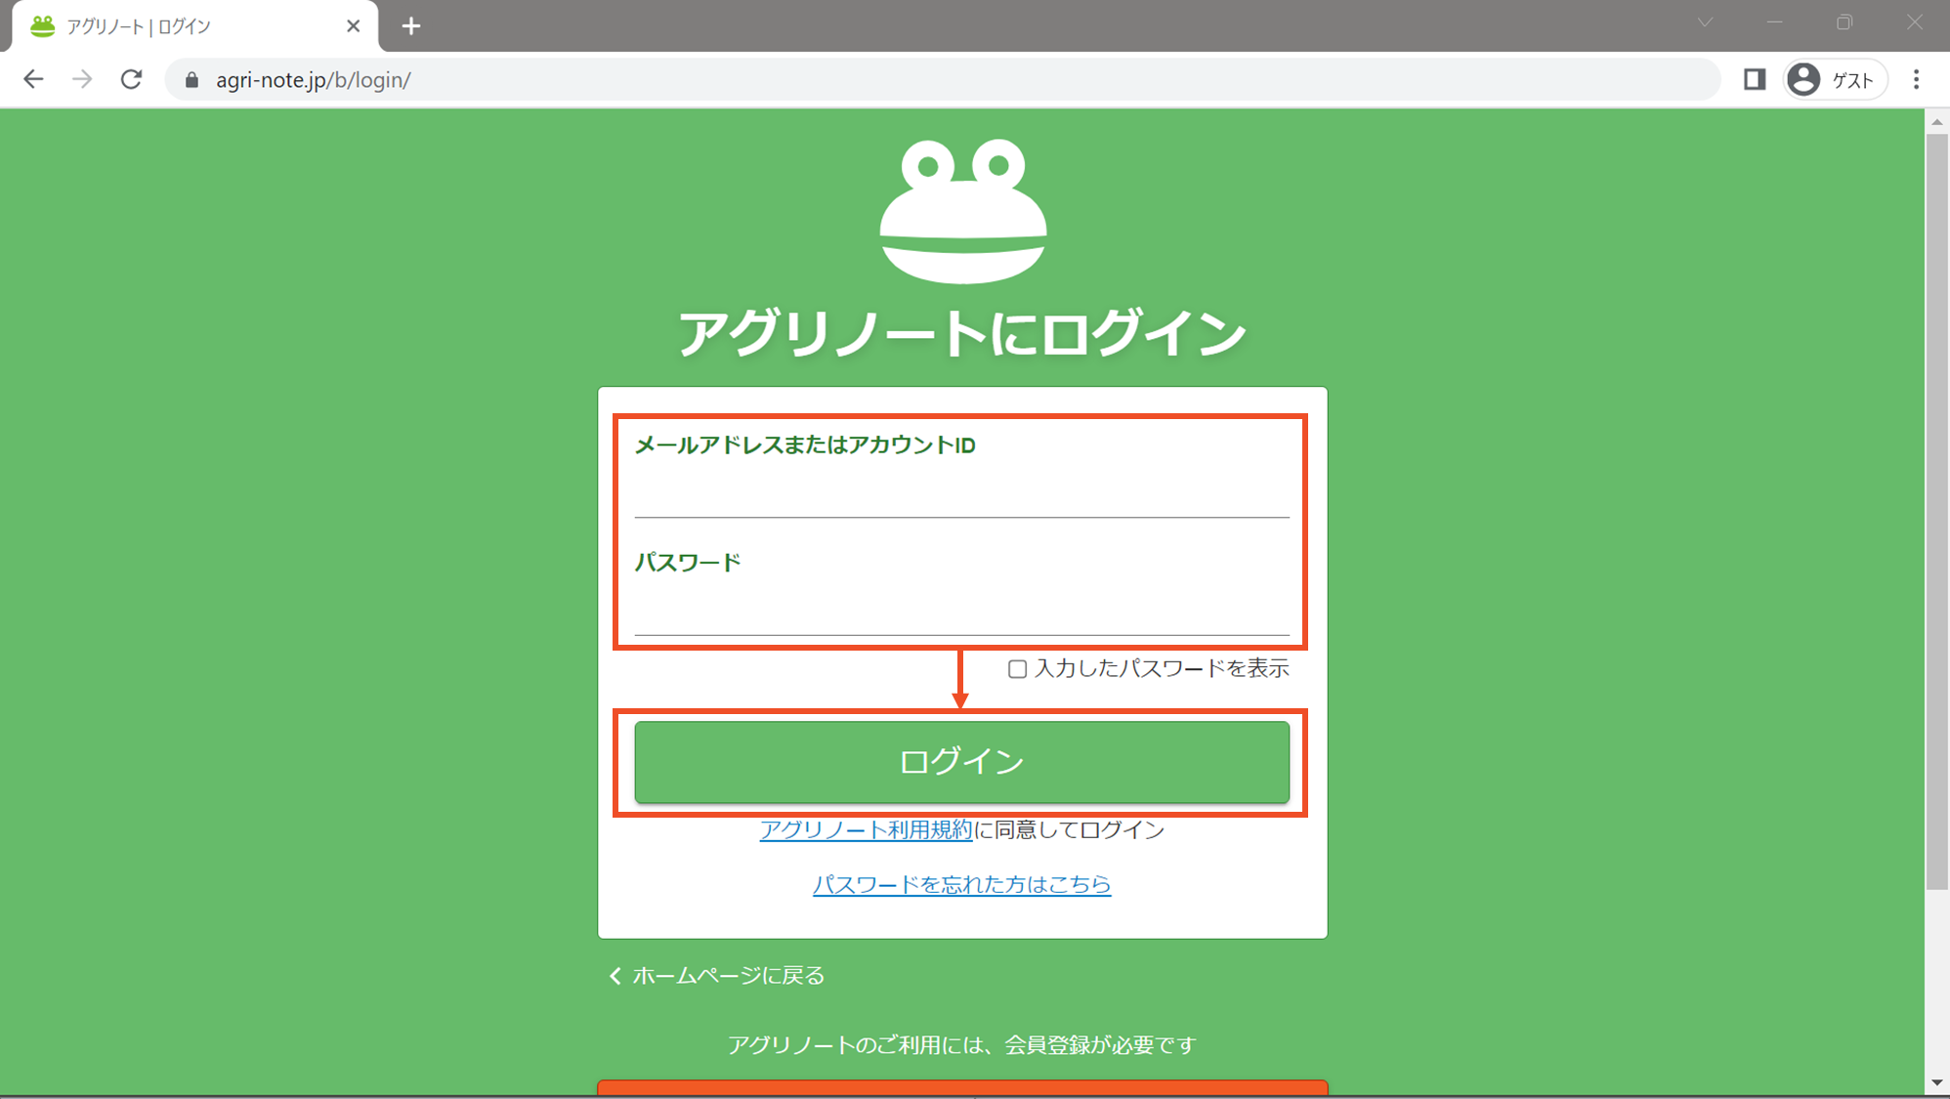This screenshot has width=1950, height=1099.
Task: Open アグリノート利用規約 link
Action: coord(866,830)
